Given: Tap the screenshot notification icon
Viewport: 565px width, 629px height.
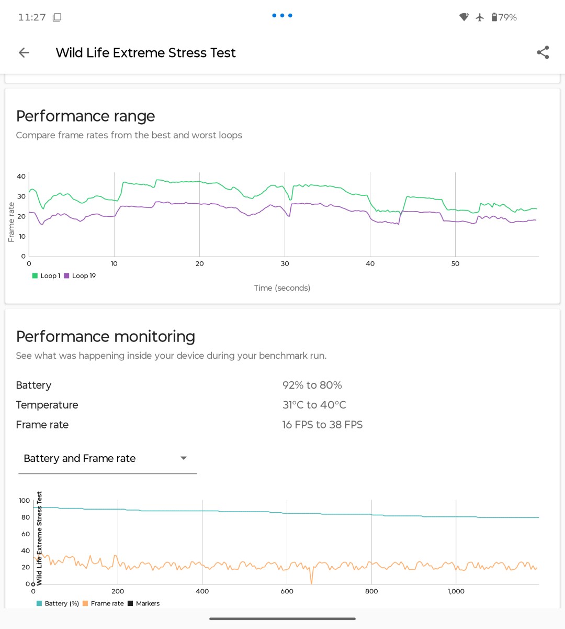Looking at the screenshot, I should [x=57, y=17].
